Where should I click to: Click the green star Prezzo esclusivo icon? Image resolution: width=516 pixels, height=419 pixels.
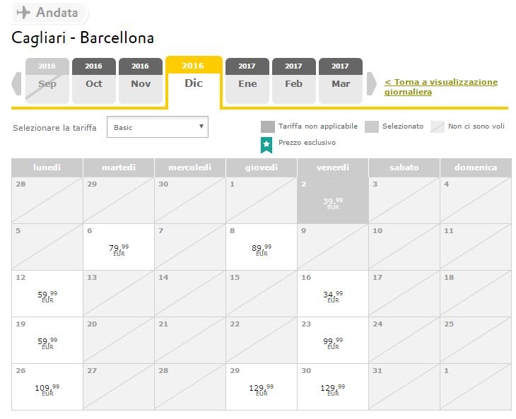click(x=266, y=145)
